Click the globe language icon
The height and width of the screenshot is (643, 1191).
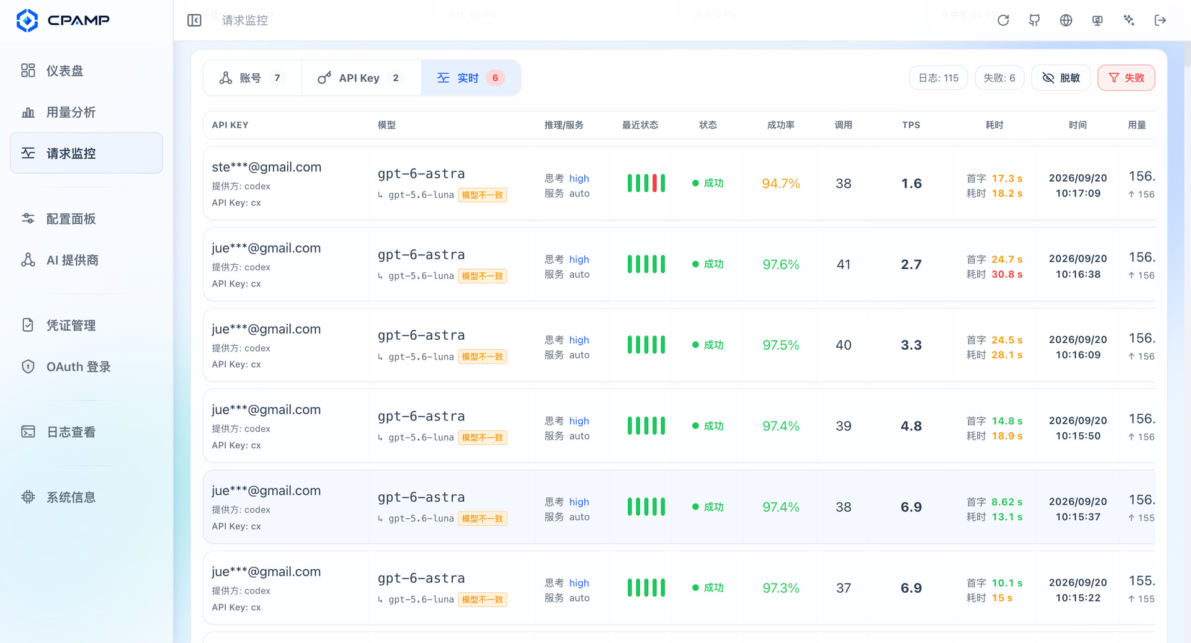click(x=1066, y=20)
